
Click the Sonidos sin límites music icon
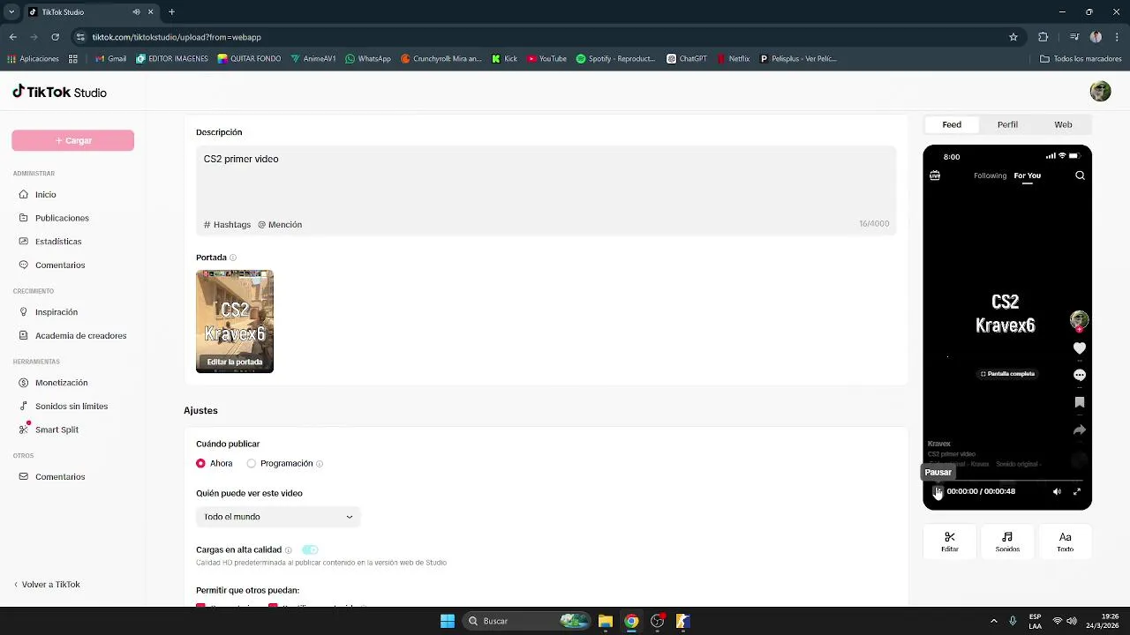point(24,407)
